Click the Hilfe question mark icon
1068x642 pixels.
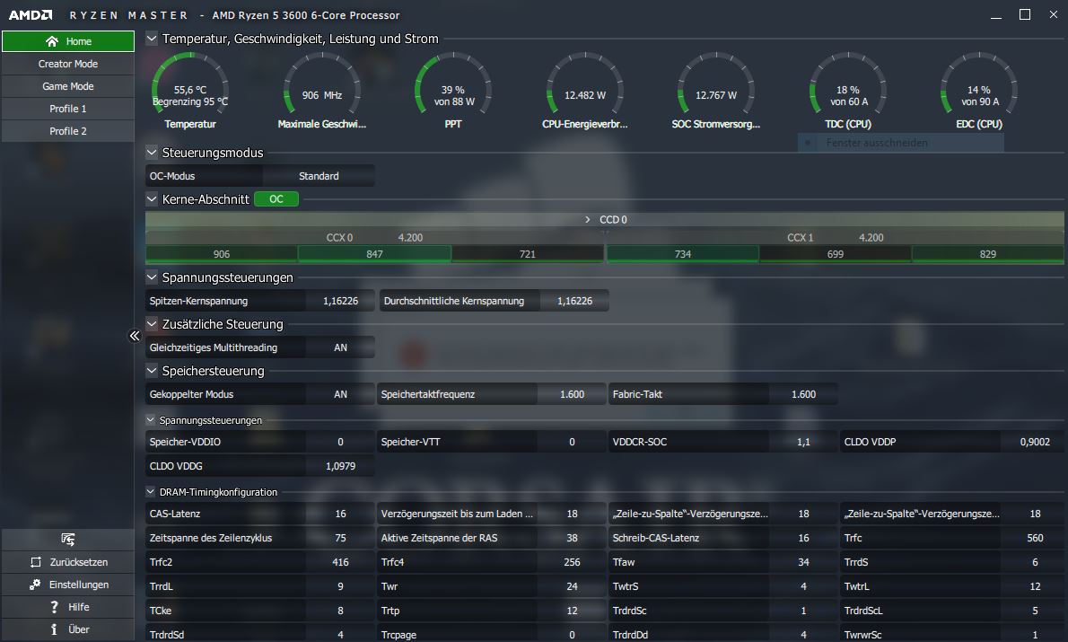(x=55, y=607)
